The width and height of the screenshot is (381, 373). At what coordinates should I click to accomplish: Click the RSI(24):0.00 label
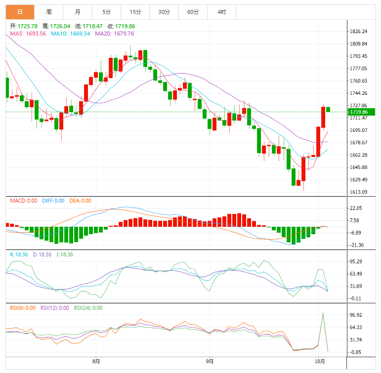pyautogui.click(x=88, y=308)
